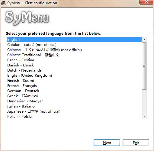Click the language list scrollbar thumb
Image resolution: width=154 pixels, height=151 pixels.
coord(144,66)
